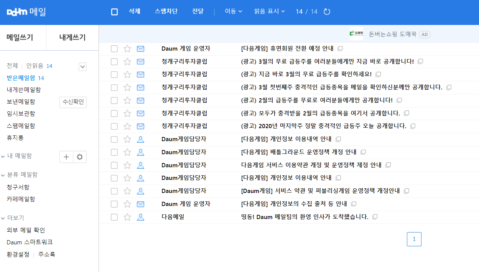Open 휴면회원 전환 예정 안내 in new window icon
Viewport: 479px width, 272px height.
pos(340,49)
